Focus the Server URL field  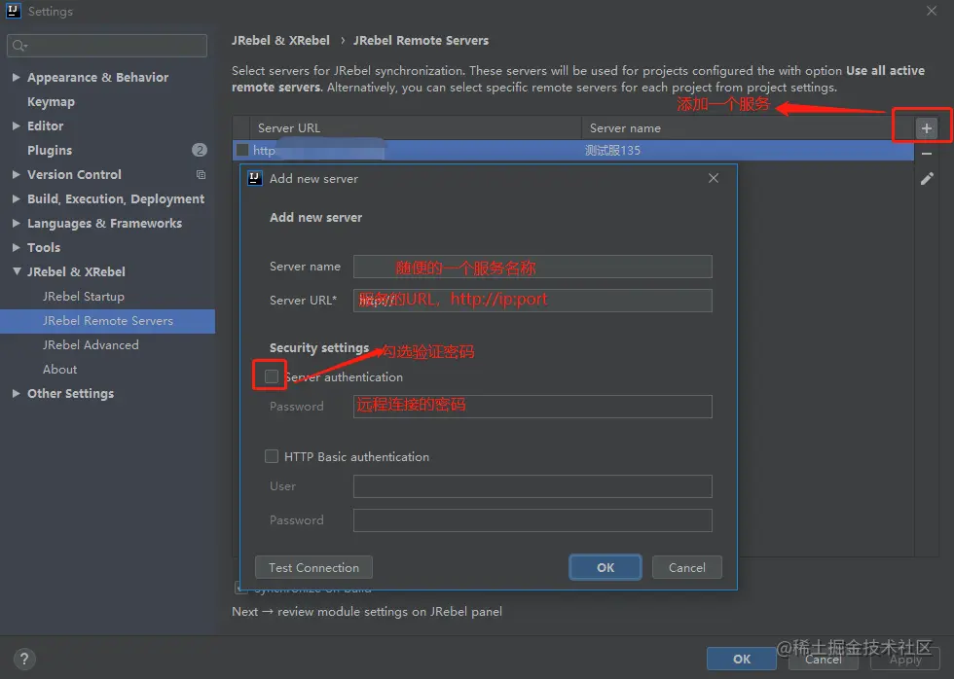click(x=532, y=301)
